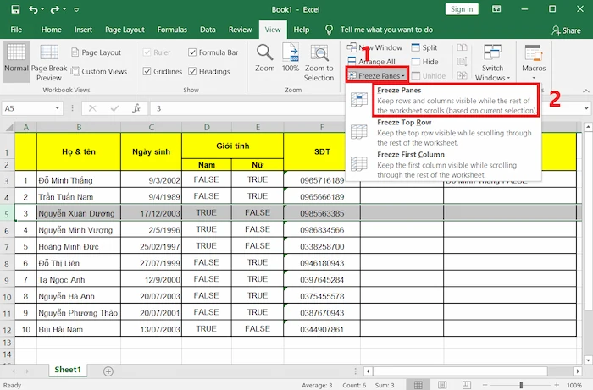Click the Save icon in title bar
593x390 pixels.
point(15,9)
